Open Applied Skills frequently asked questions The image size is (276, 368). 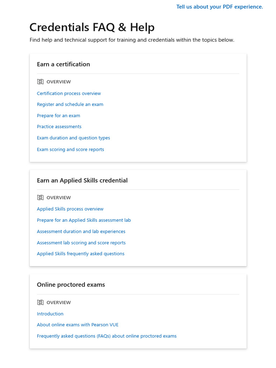(x=80, y=254)
